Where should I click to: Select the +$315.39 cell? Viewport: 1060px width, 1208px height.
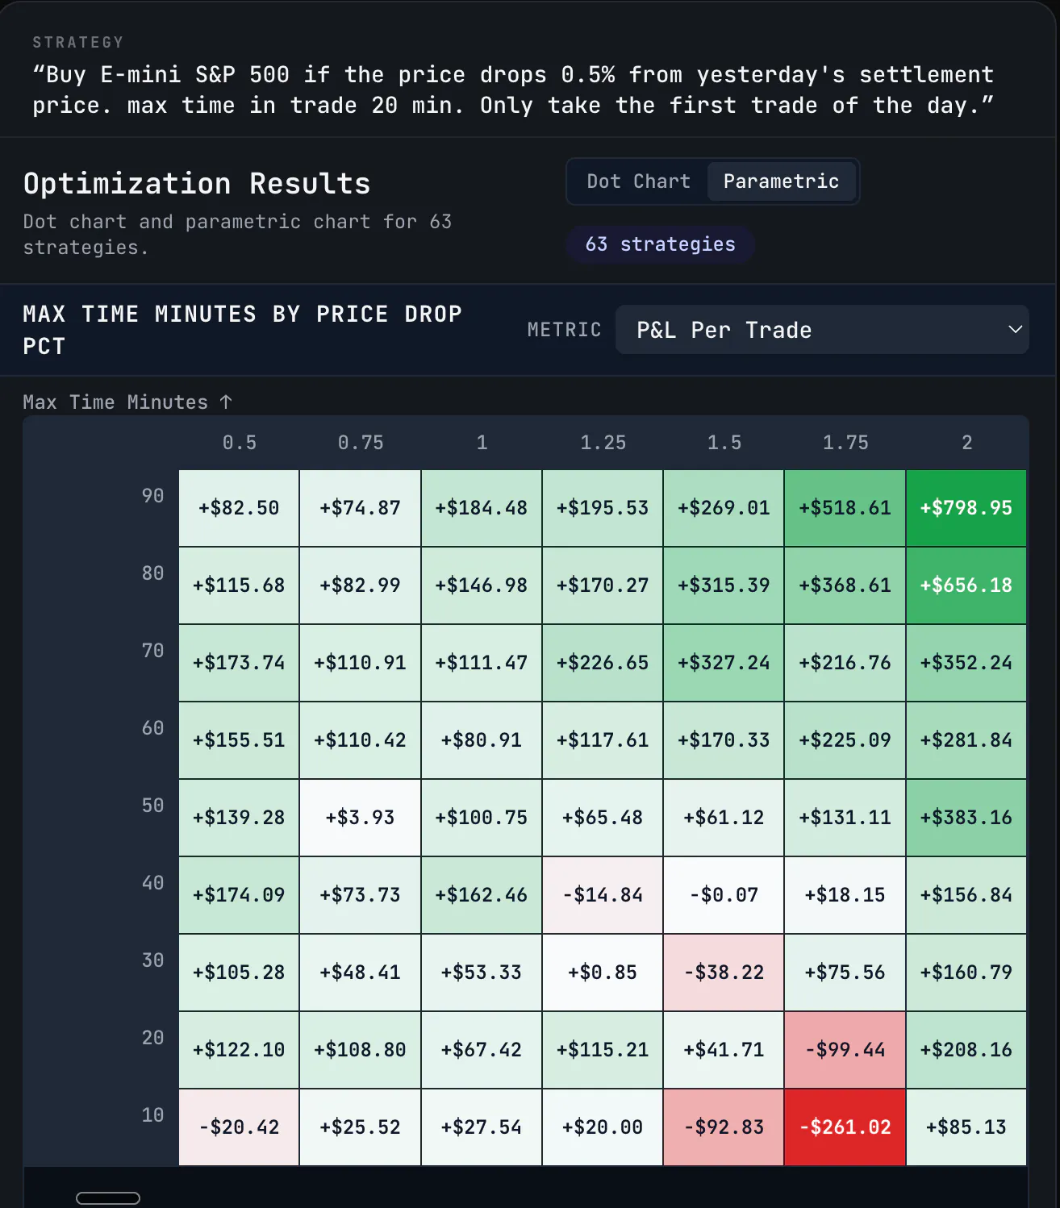pos(724,585)
